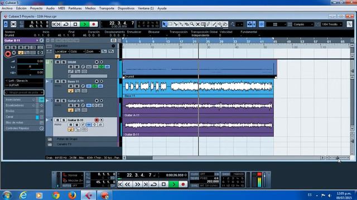This screenshot has width=357, height=200.
Task: Click toolbar Record button
Action: pyautogui.click(x=94, y=24)
